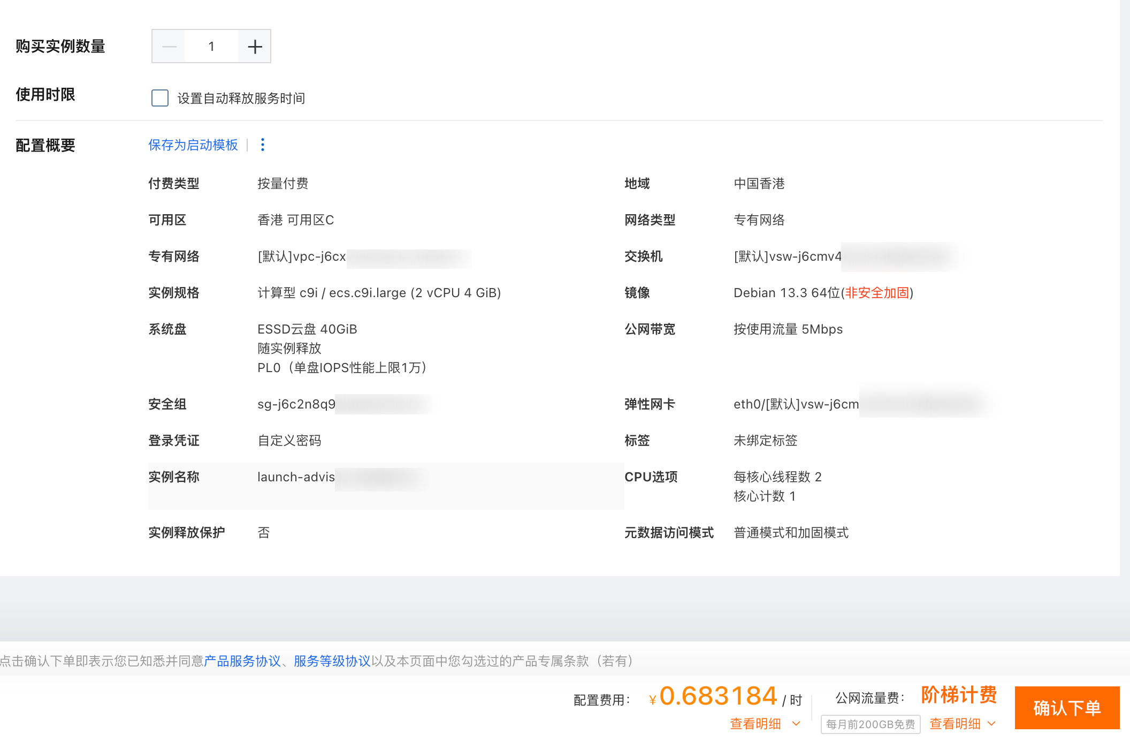Click the red 非安全加固 link
1130x741 pixels.
coord(876,293)
